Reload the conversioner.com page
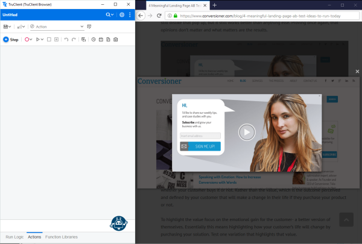Screen dimensions: 362x244 [x=159, y=16]
